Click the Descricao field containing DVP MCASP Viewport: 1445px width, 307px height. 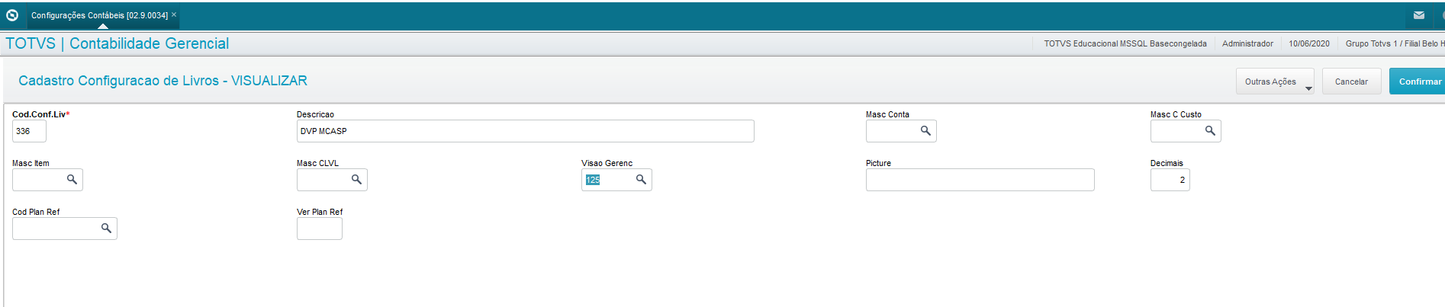pos(525,131)
